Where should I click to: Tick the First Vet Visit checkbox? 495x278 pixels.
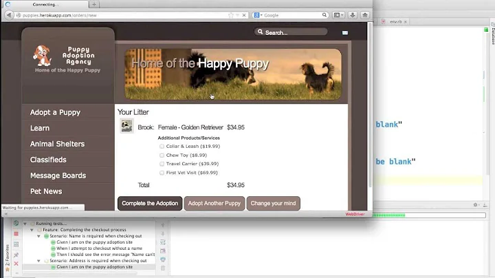162,173
